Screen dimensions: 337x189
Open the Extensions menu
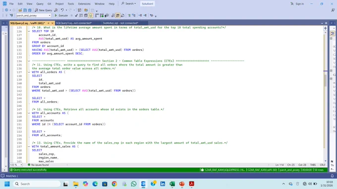coord(84,3)
